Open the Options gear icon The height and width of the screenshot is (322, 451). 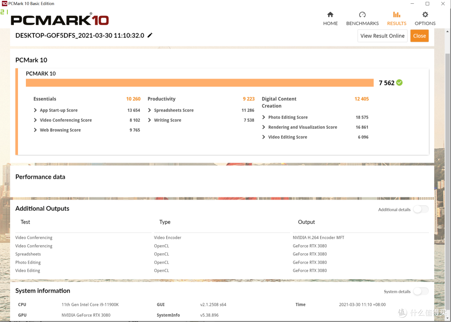point(425,14)
